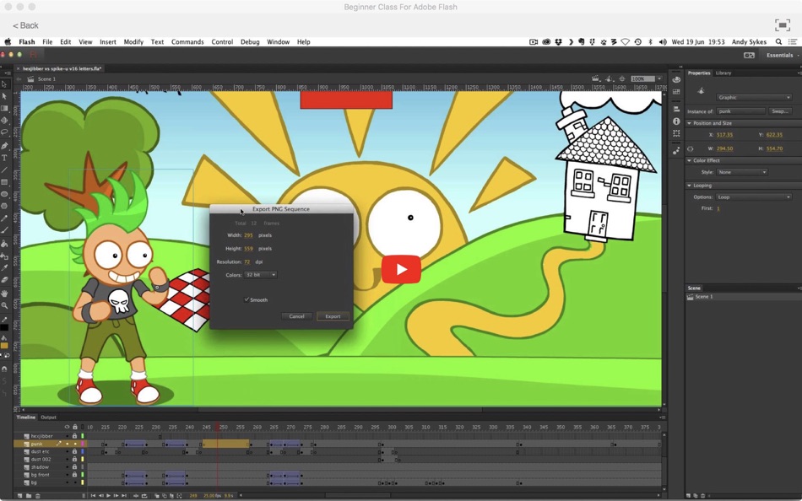Viewport: 802px width, 501px height.
Task: Open the Control menu
Action: (x=223, y=42)
